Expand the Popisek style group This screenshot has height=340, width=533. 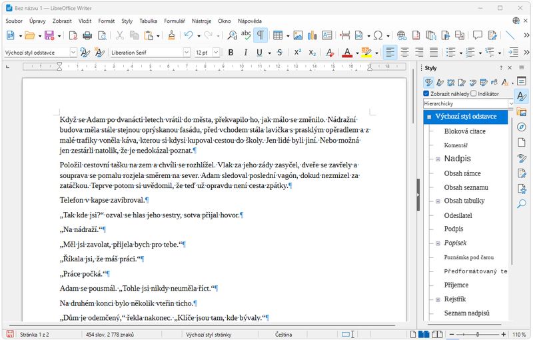438,243
